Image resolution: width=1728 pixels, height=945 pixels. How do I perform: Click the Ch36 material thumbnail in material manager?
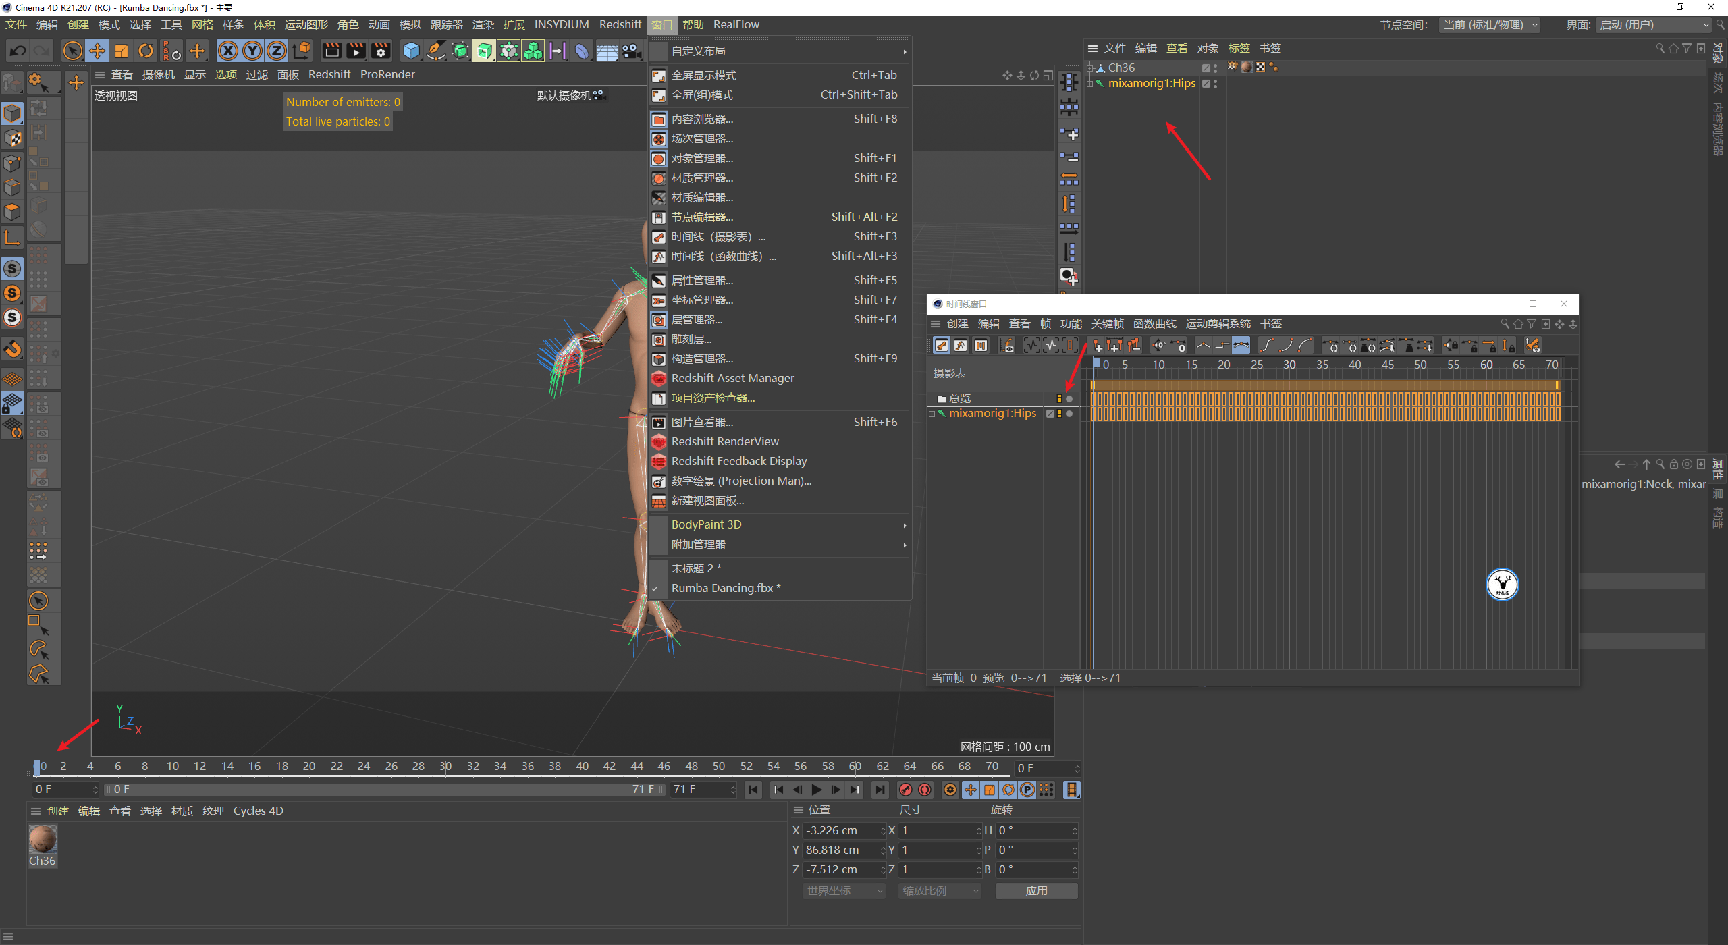coord(43,840)
